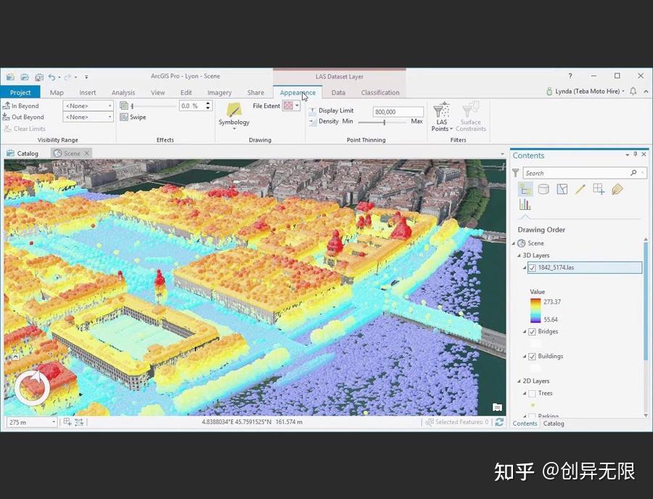653x499 pixels.
Task: Toggle visibility of the Buildings layer
Action: pos(533,356)
